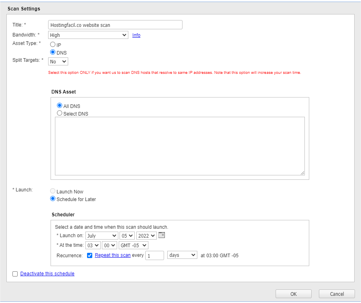
Task: Open the calendar date picker icon
Action: pos(162,235)
